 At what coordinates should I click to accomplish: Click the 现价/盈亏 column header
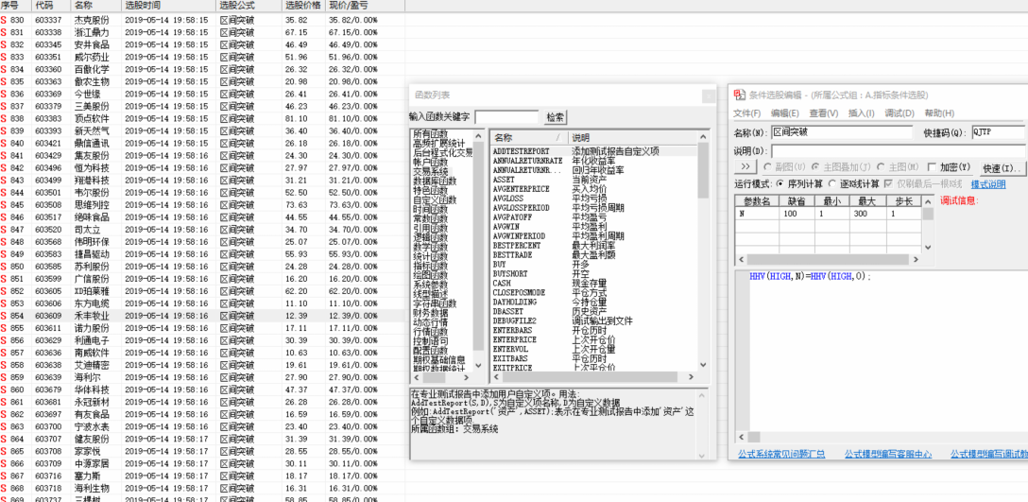(x=365, y=6)
